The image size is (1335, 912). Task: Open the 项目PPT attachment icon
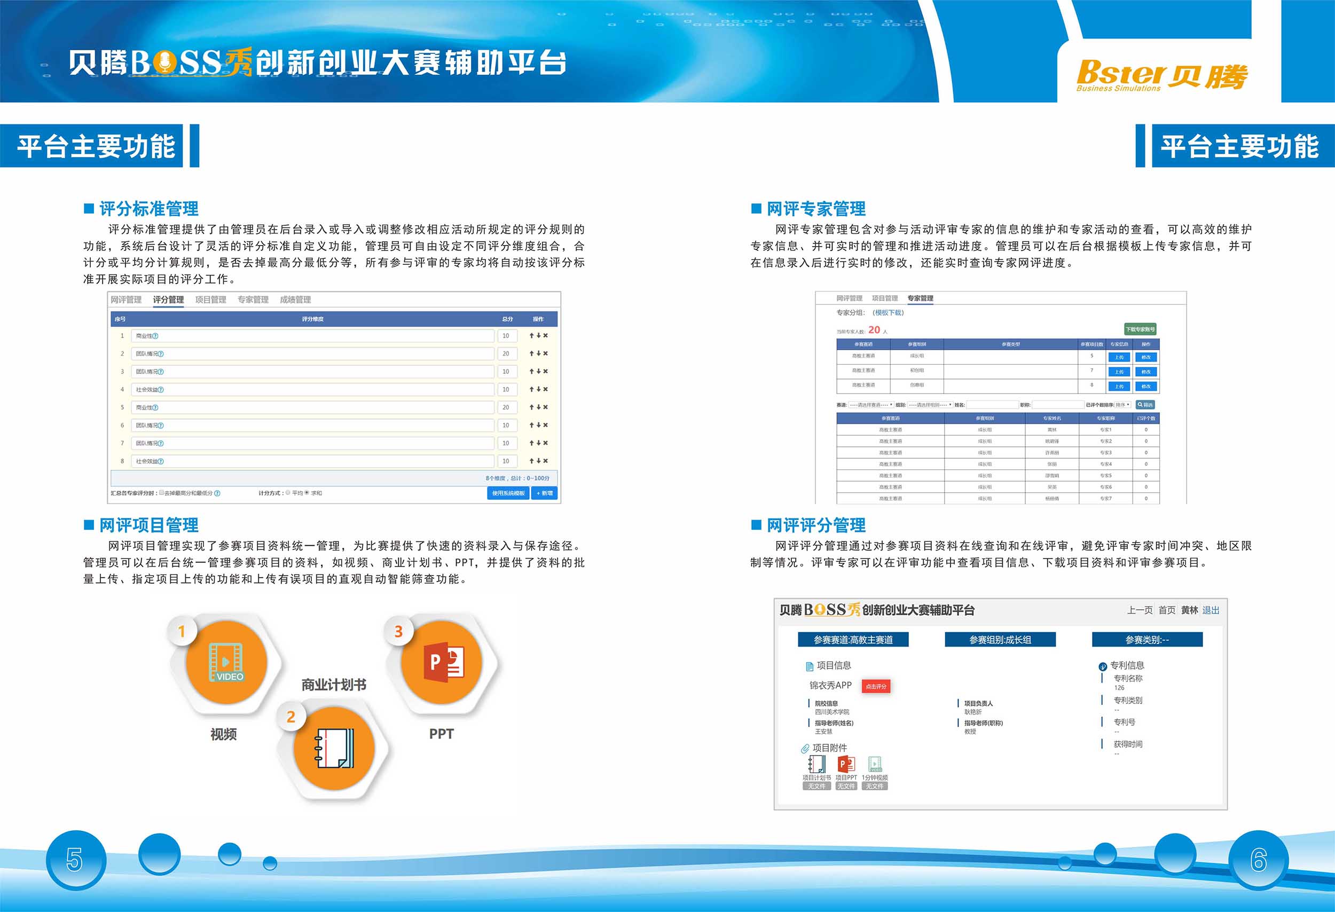coord(846,765)
